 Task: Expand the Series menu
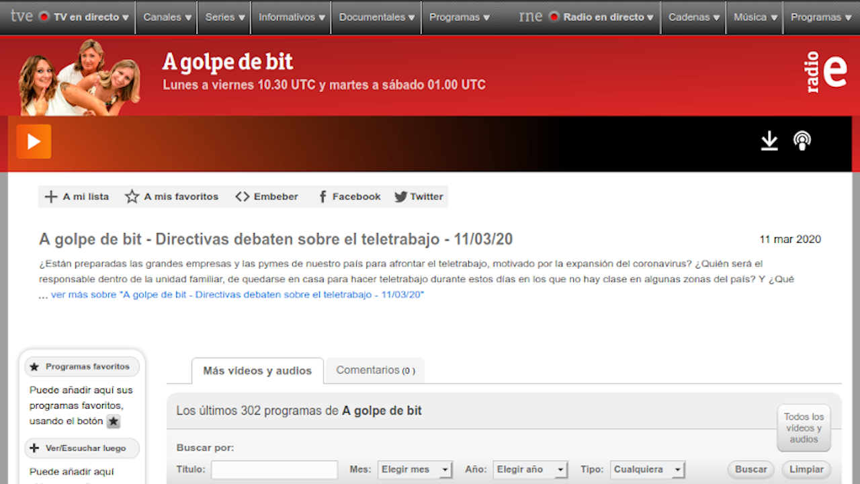click(225, 17)
